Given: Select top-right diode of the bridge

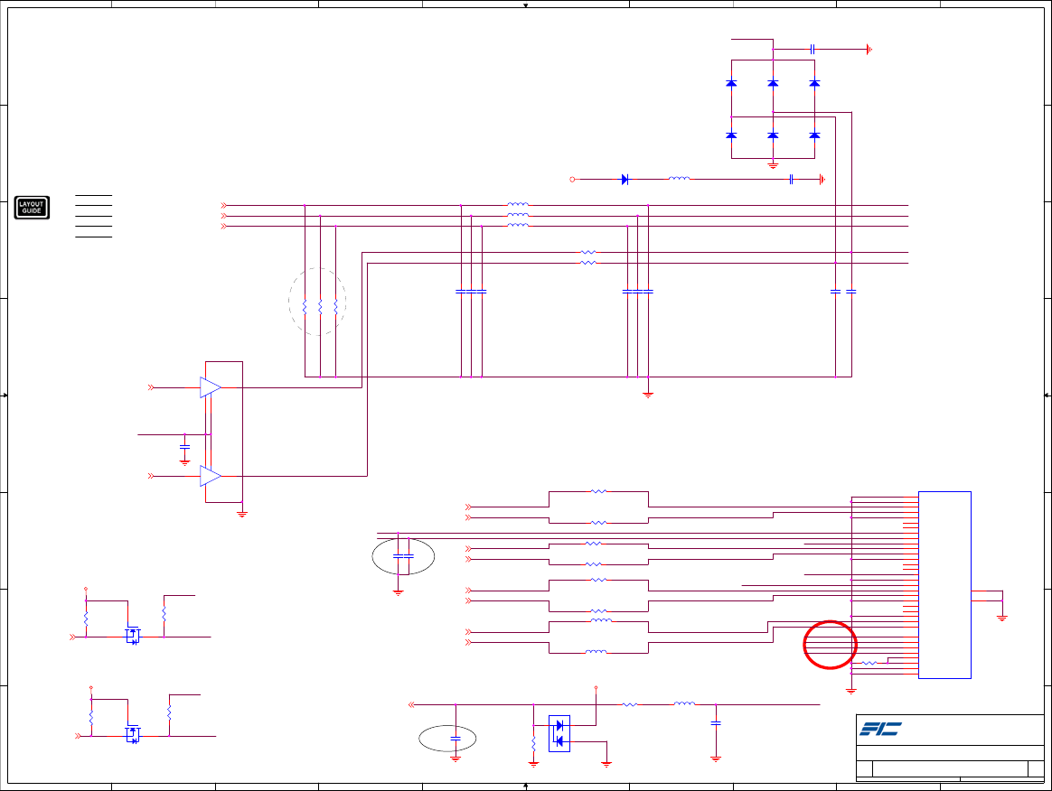Looking at the screenshot, I should tap(814, 83).
